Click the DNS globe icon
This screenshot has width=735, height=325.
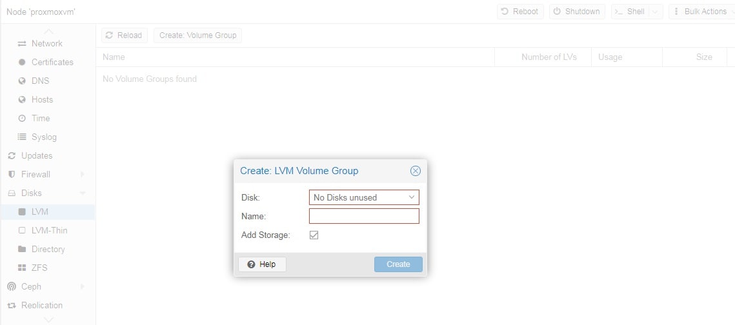[21, 81]
